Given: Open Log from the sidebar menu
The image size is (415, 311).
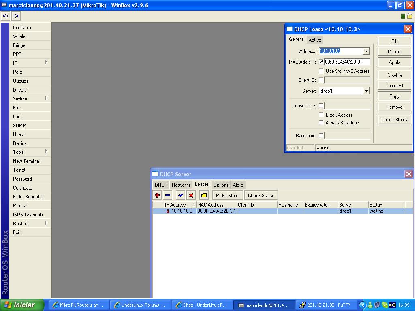Looking at the screenshot, I should pyautogui.click(x=30, y=116).
